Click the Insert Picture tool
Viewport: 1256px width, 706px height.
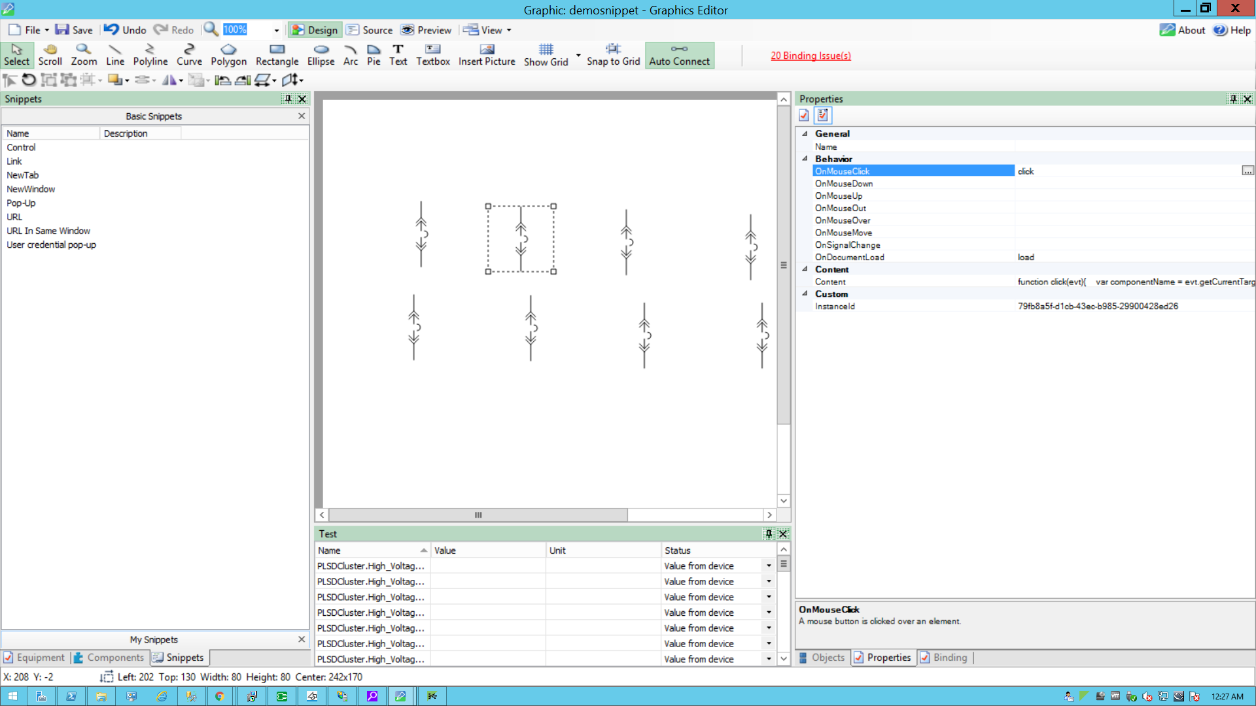tap(487, 55)
